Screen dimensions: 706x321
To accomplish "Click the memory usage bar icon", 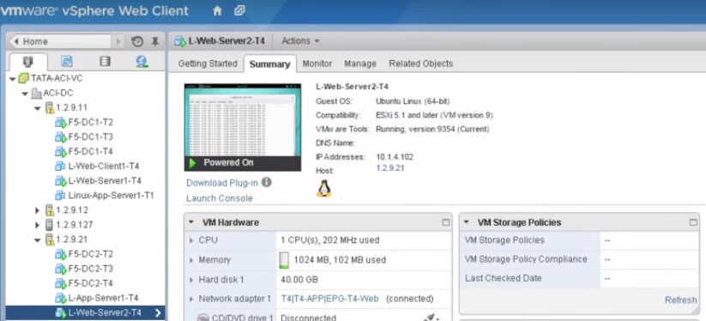I will point(285,260).
